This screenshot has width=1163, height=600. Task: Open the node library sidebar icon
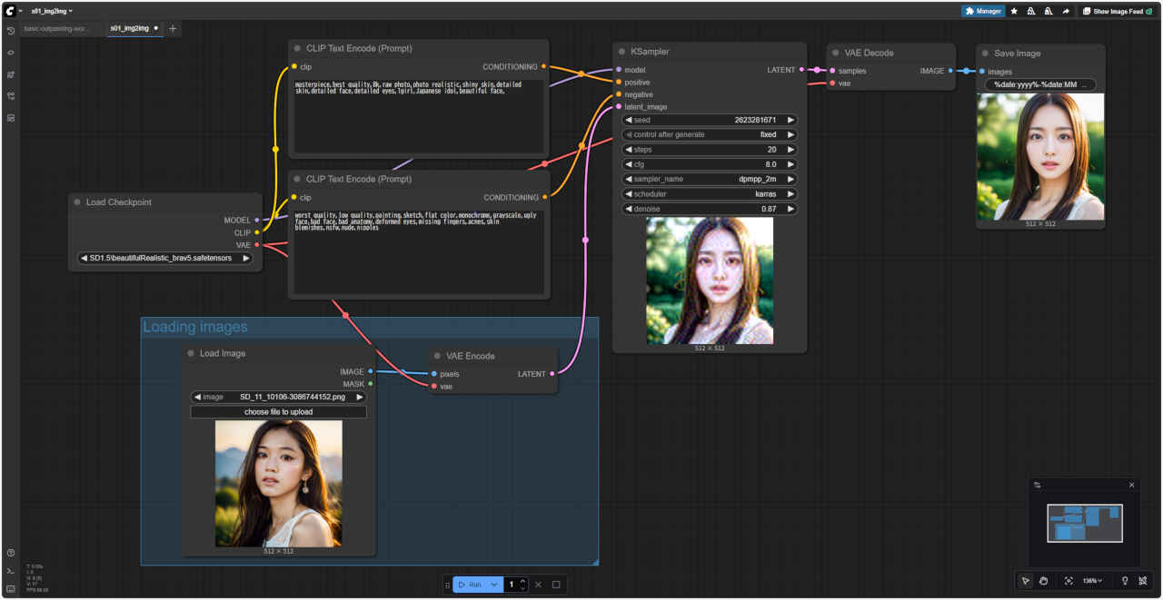point(11,53)
